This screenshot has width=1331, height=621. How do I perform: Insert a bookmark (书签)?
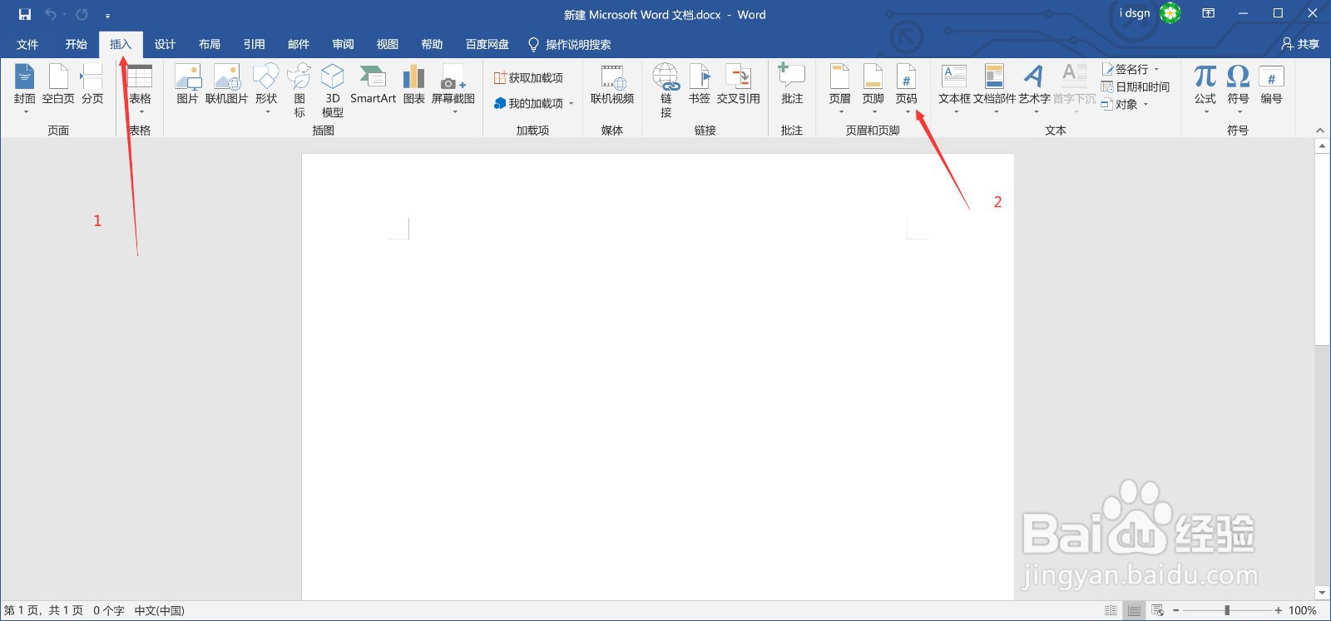pyautogui.click(x=700, y=84)
